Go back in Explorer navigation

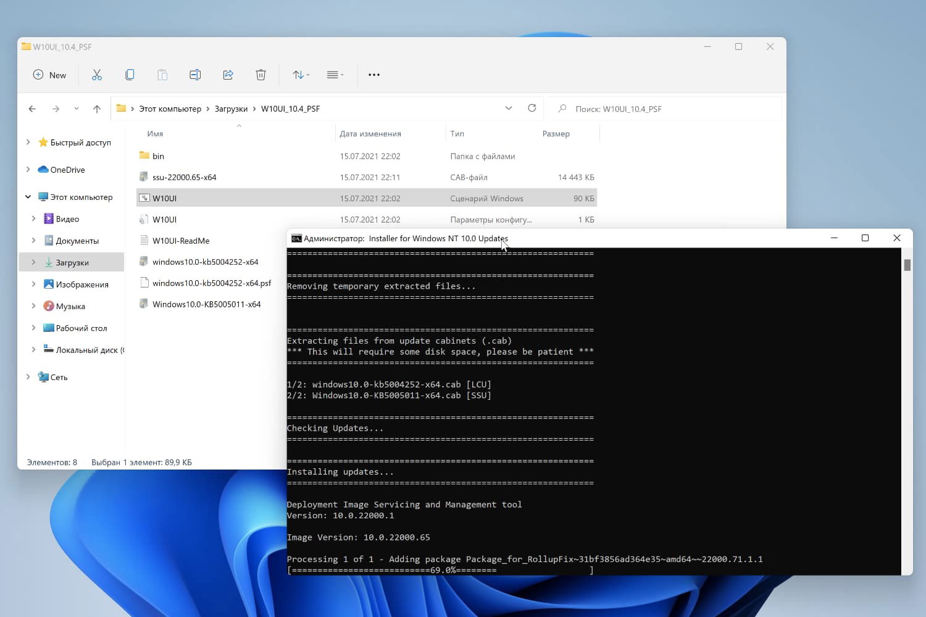click(32, 109)
